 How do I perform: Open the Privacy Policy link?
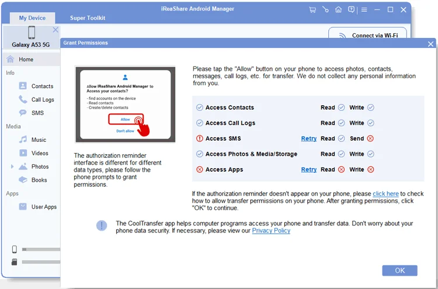coord(271,231)
